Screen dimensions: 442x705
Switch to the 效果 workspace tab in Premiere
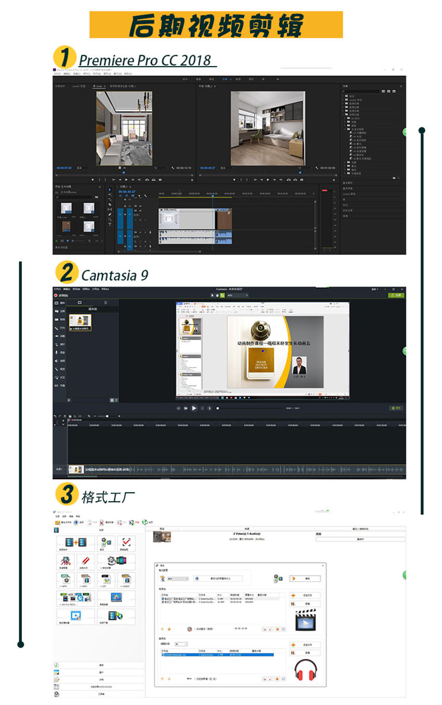tap(225, 79)
